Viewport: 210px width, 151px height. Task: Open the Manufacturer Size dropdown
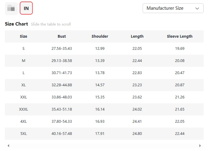pos(173,8)
